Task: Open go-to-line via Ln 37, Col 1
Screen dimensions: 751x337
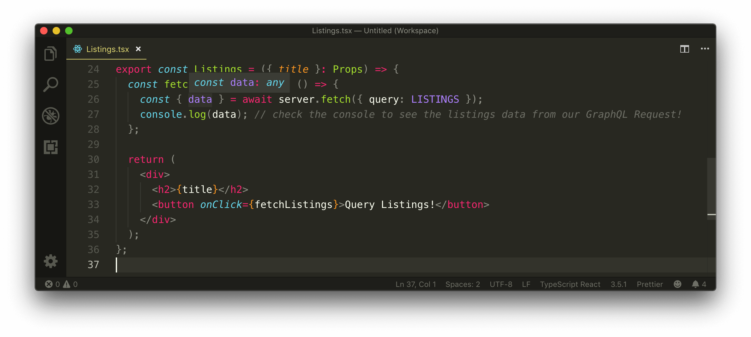Action: 416,284
